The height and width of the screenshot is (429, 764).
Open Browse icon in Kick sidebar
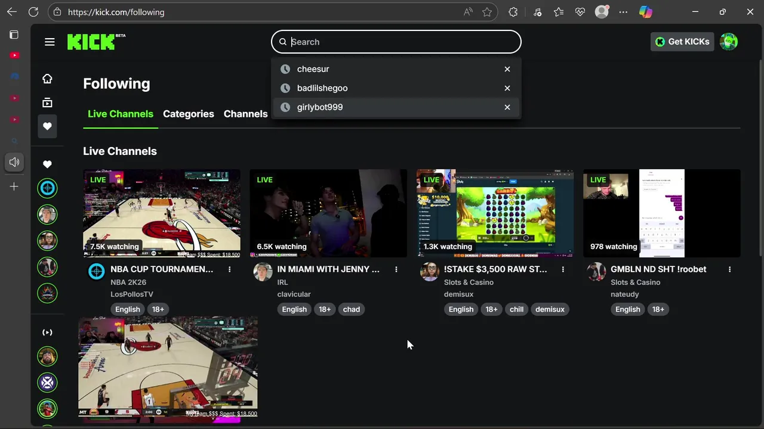point(47,102)
